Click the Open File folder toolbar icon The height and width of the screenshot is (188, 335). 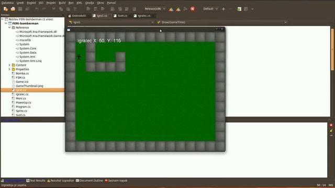(x=13, y=9)
